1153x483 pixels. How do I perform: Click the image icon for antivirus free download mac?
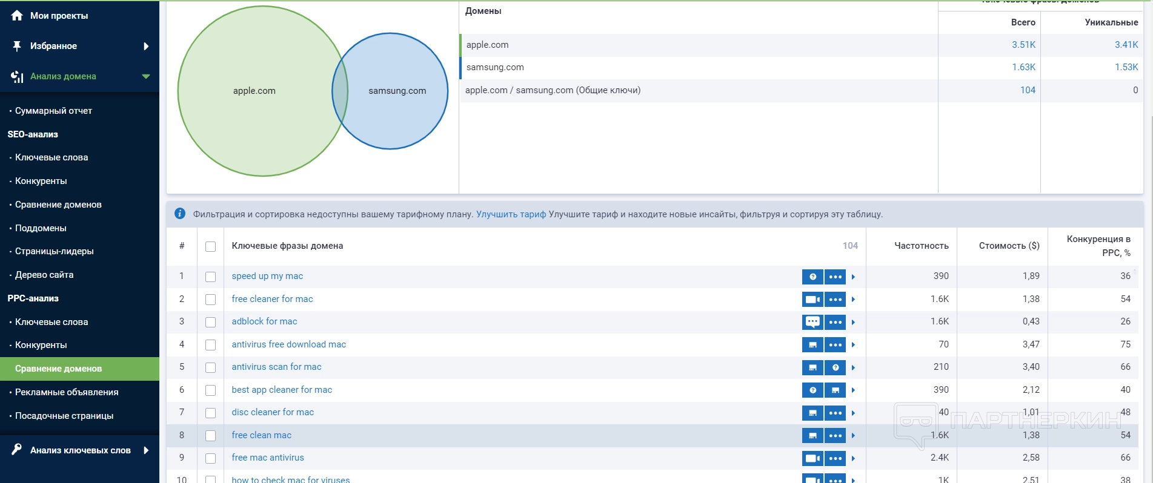pyautogui.click(x=812, y=344)
